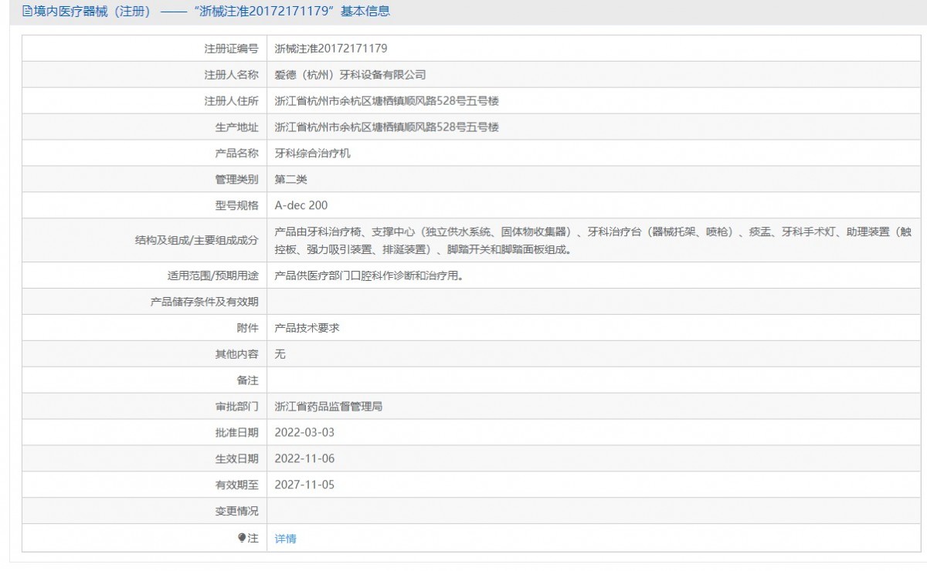Click the 注册人住所 label cell
This screenshot has width=927, height=571.
(144, 101)
